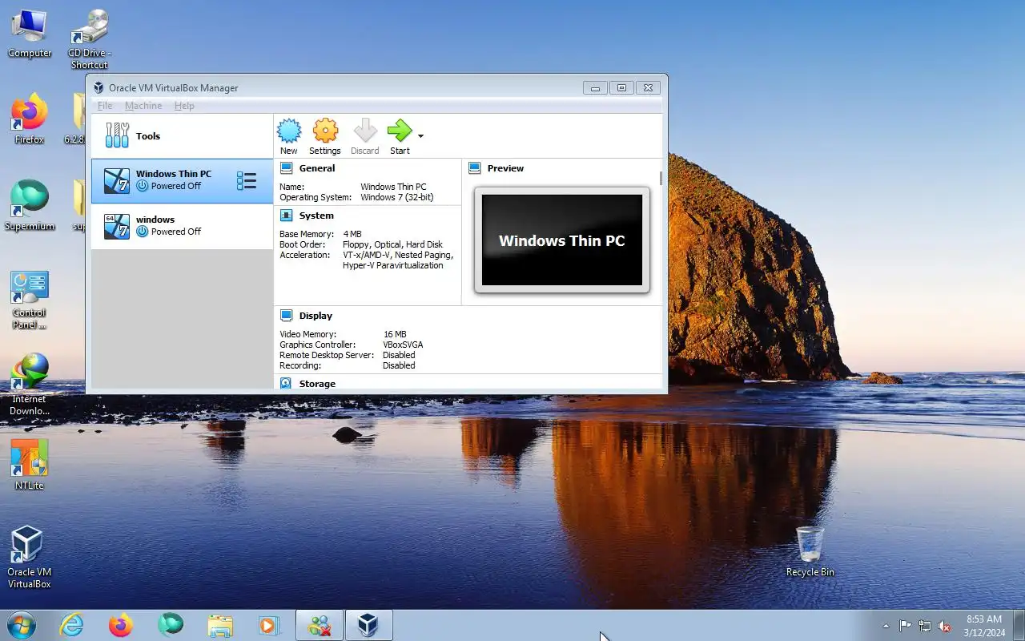
Task: Click the Display monitor icon
Action: pos(286,316)
